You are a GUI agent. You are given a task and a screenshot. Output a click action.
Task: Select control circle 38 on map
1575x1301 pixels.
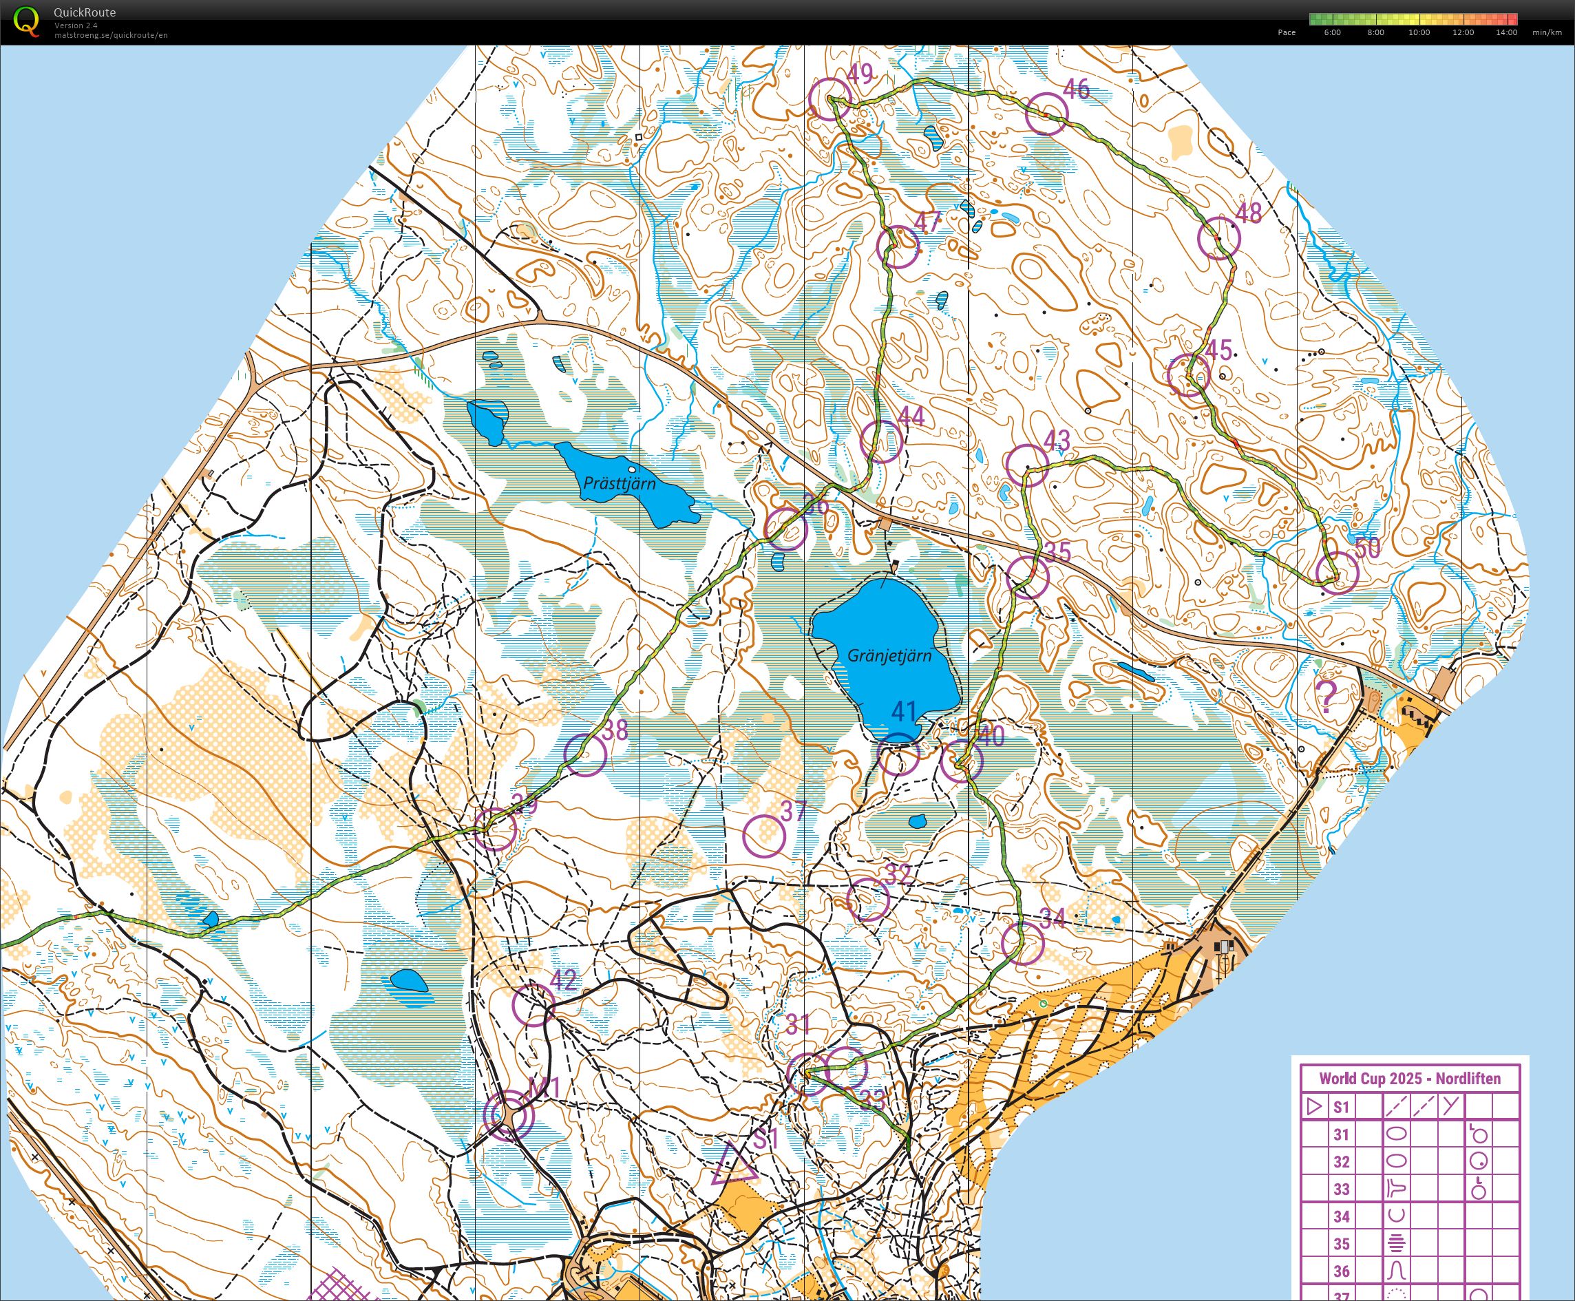pos(584,754)
